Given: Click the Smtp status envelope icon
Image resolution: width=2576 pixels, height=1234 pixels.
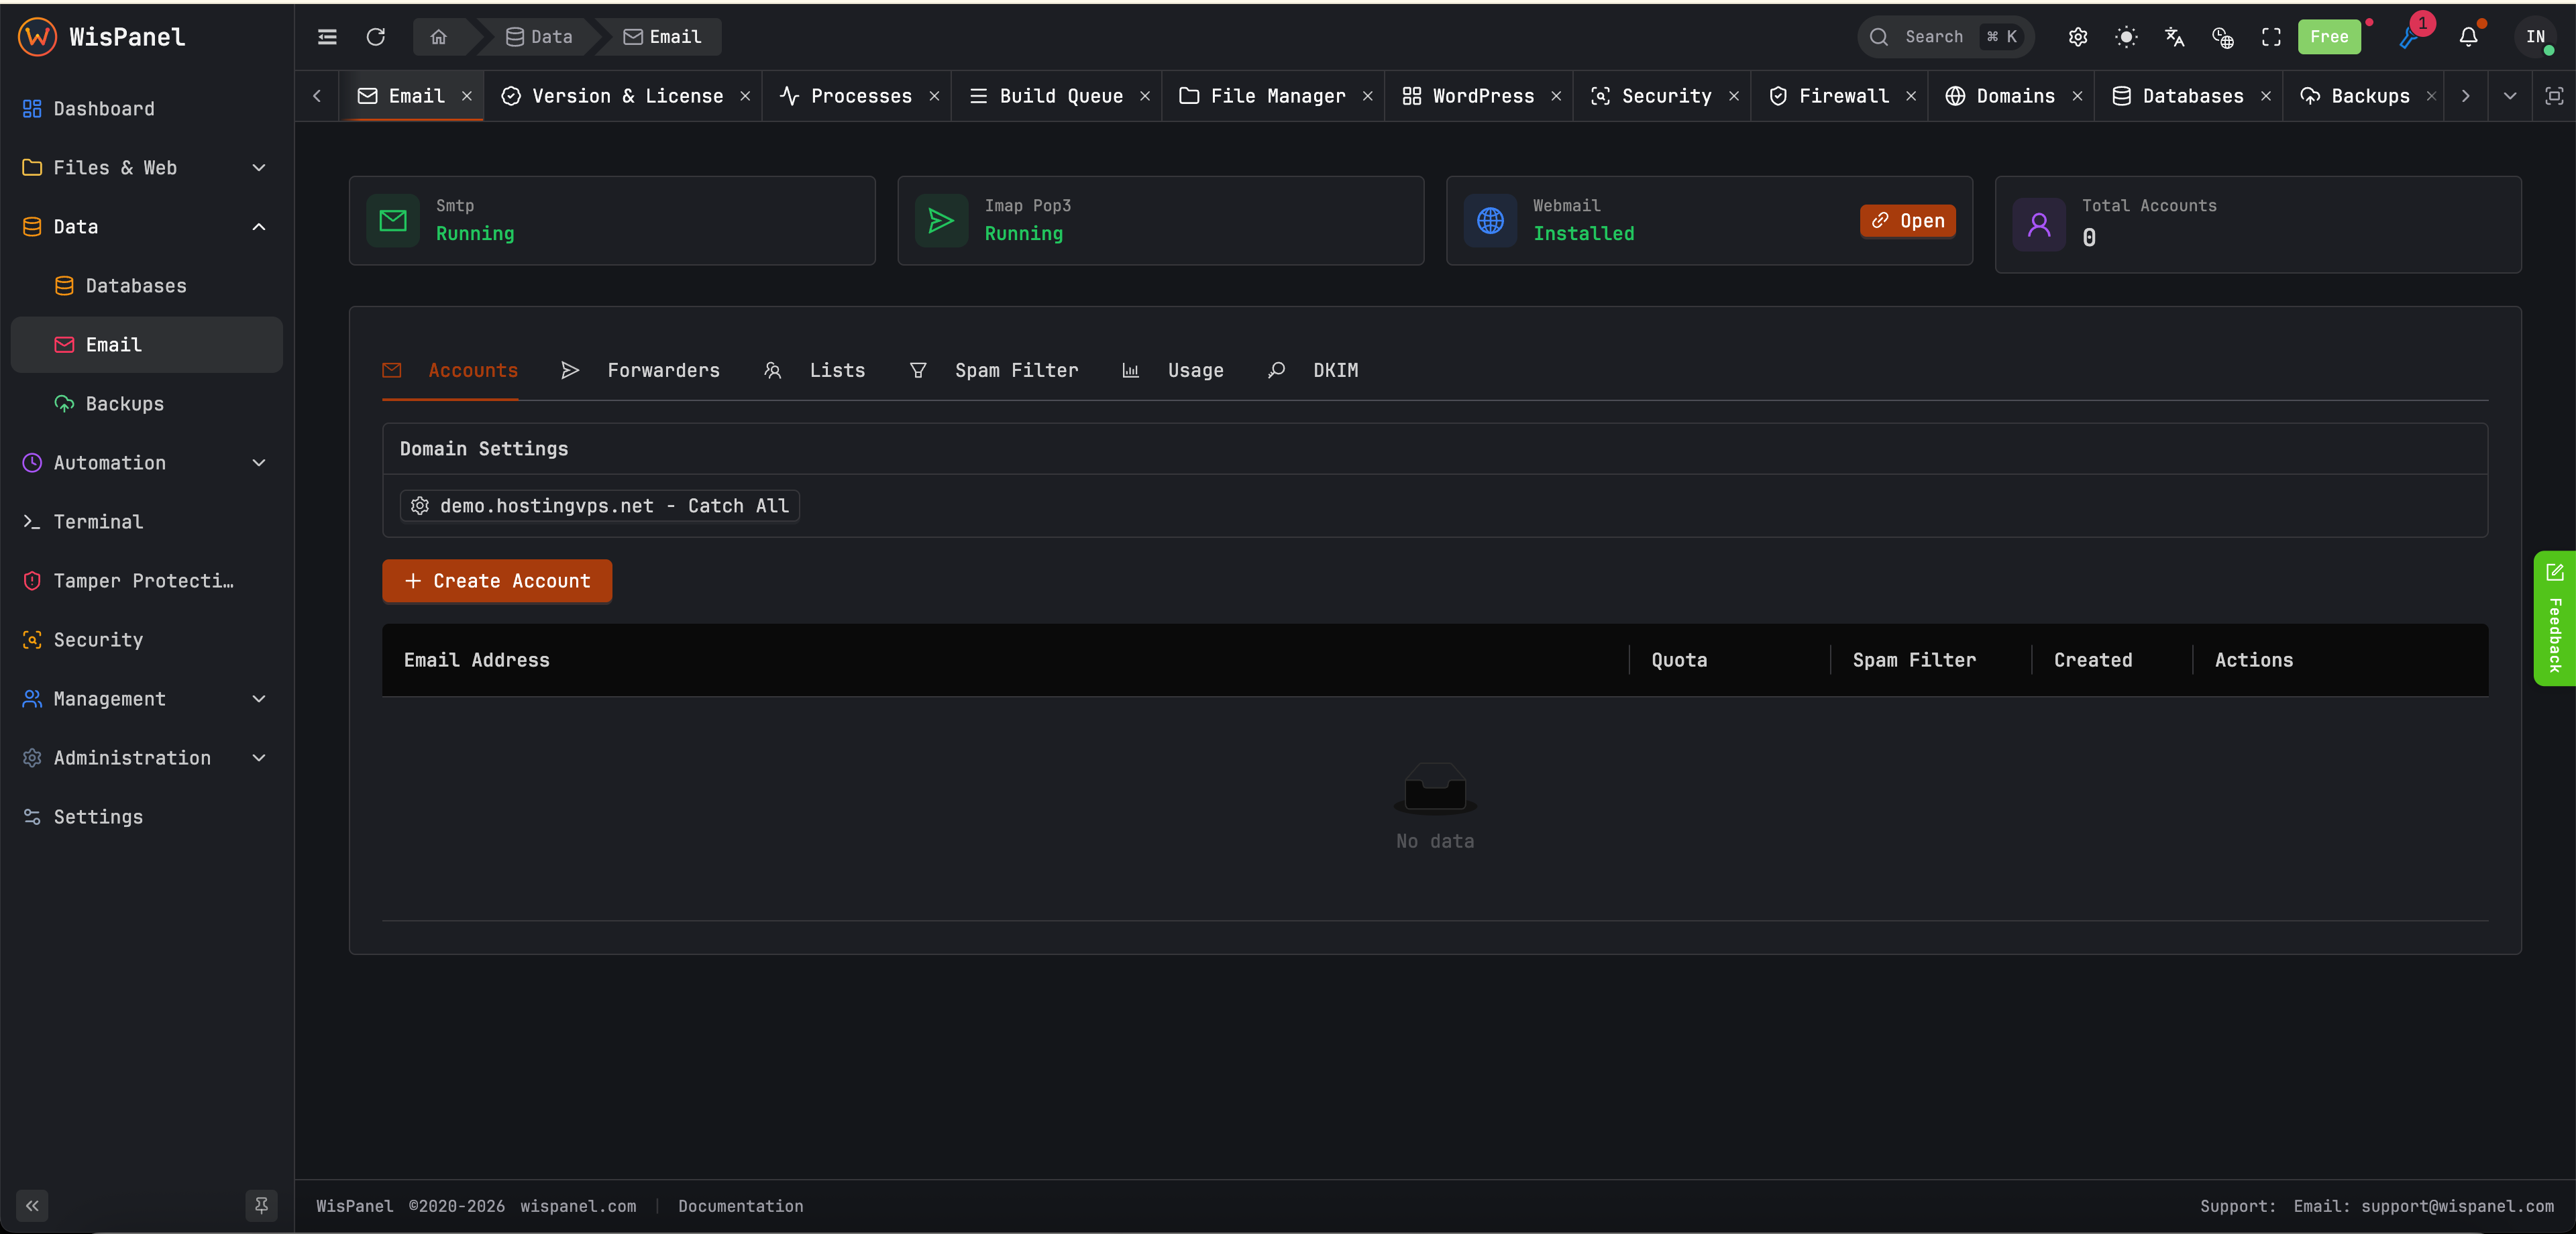Looking at the screenshot, I should point(393,221).
